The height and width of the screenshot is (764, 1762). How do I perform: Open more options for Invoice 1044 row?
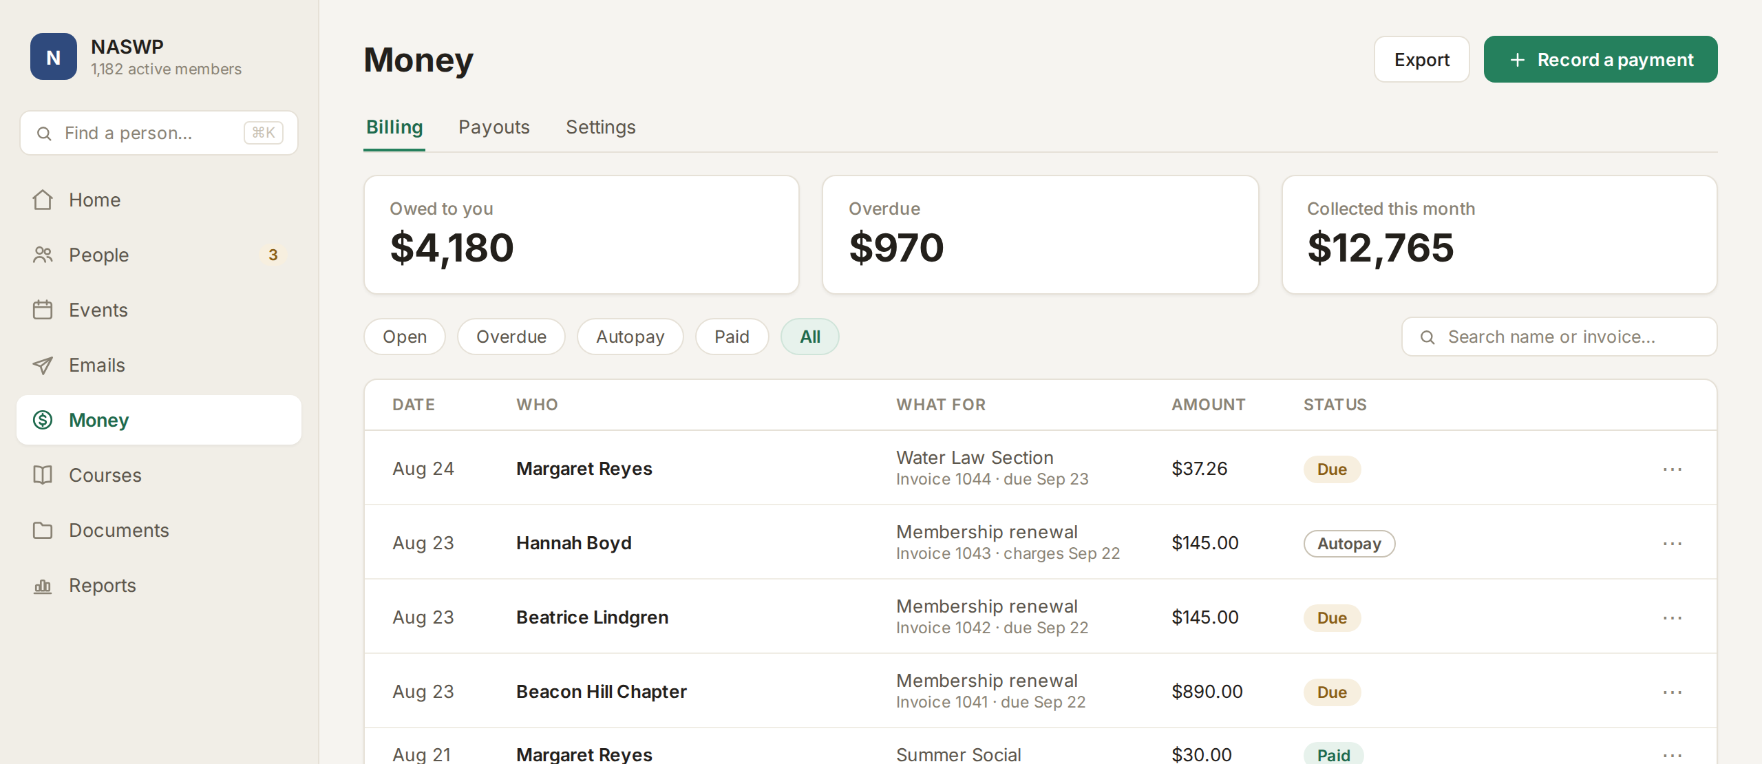(1672, 469)
